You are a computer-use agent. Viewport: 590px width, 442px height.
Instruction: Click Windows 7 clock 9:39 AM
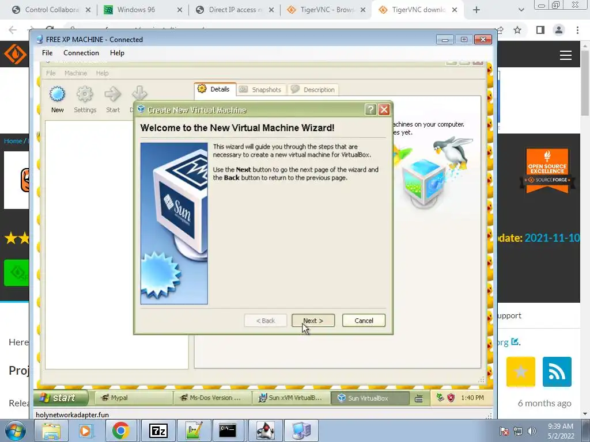(x=560, y=426)
